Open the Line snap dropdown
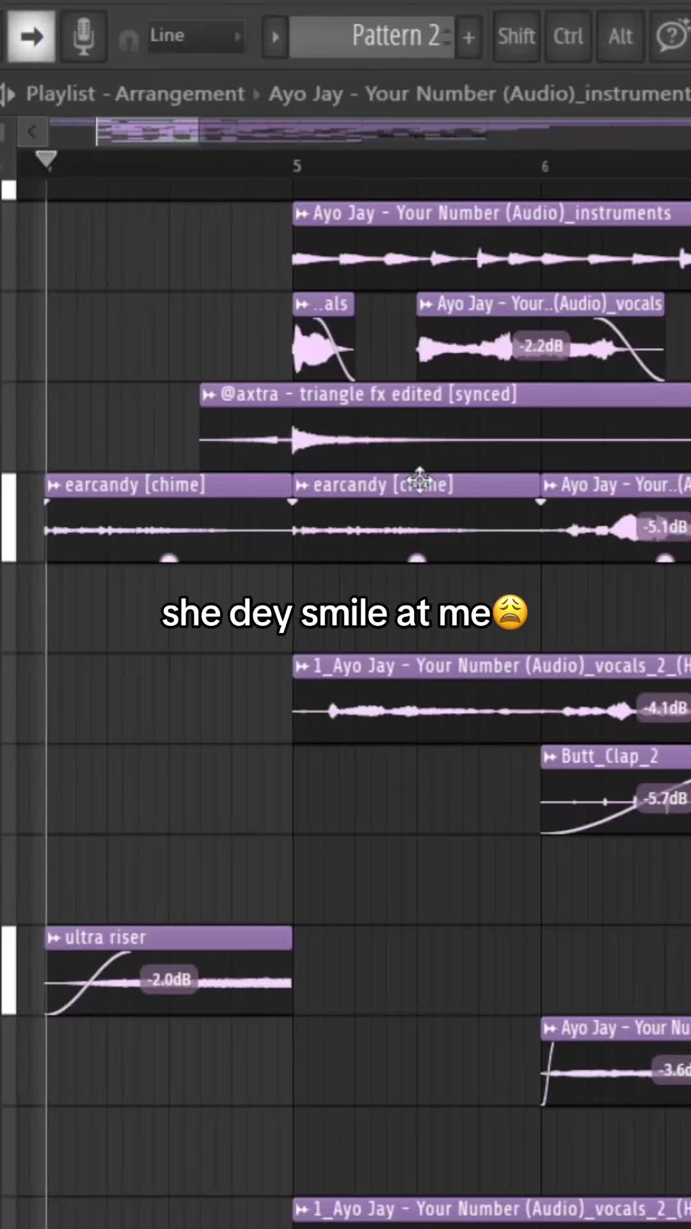The height and width of the screenshot is (1229, 691). pyautogui.click(x=196, y=36)
